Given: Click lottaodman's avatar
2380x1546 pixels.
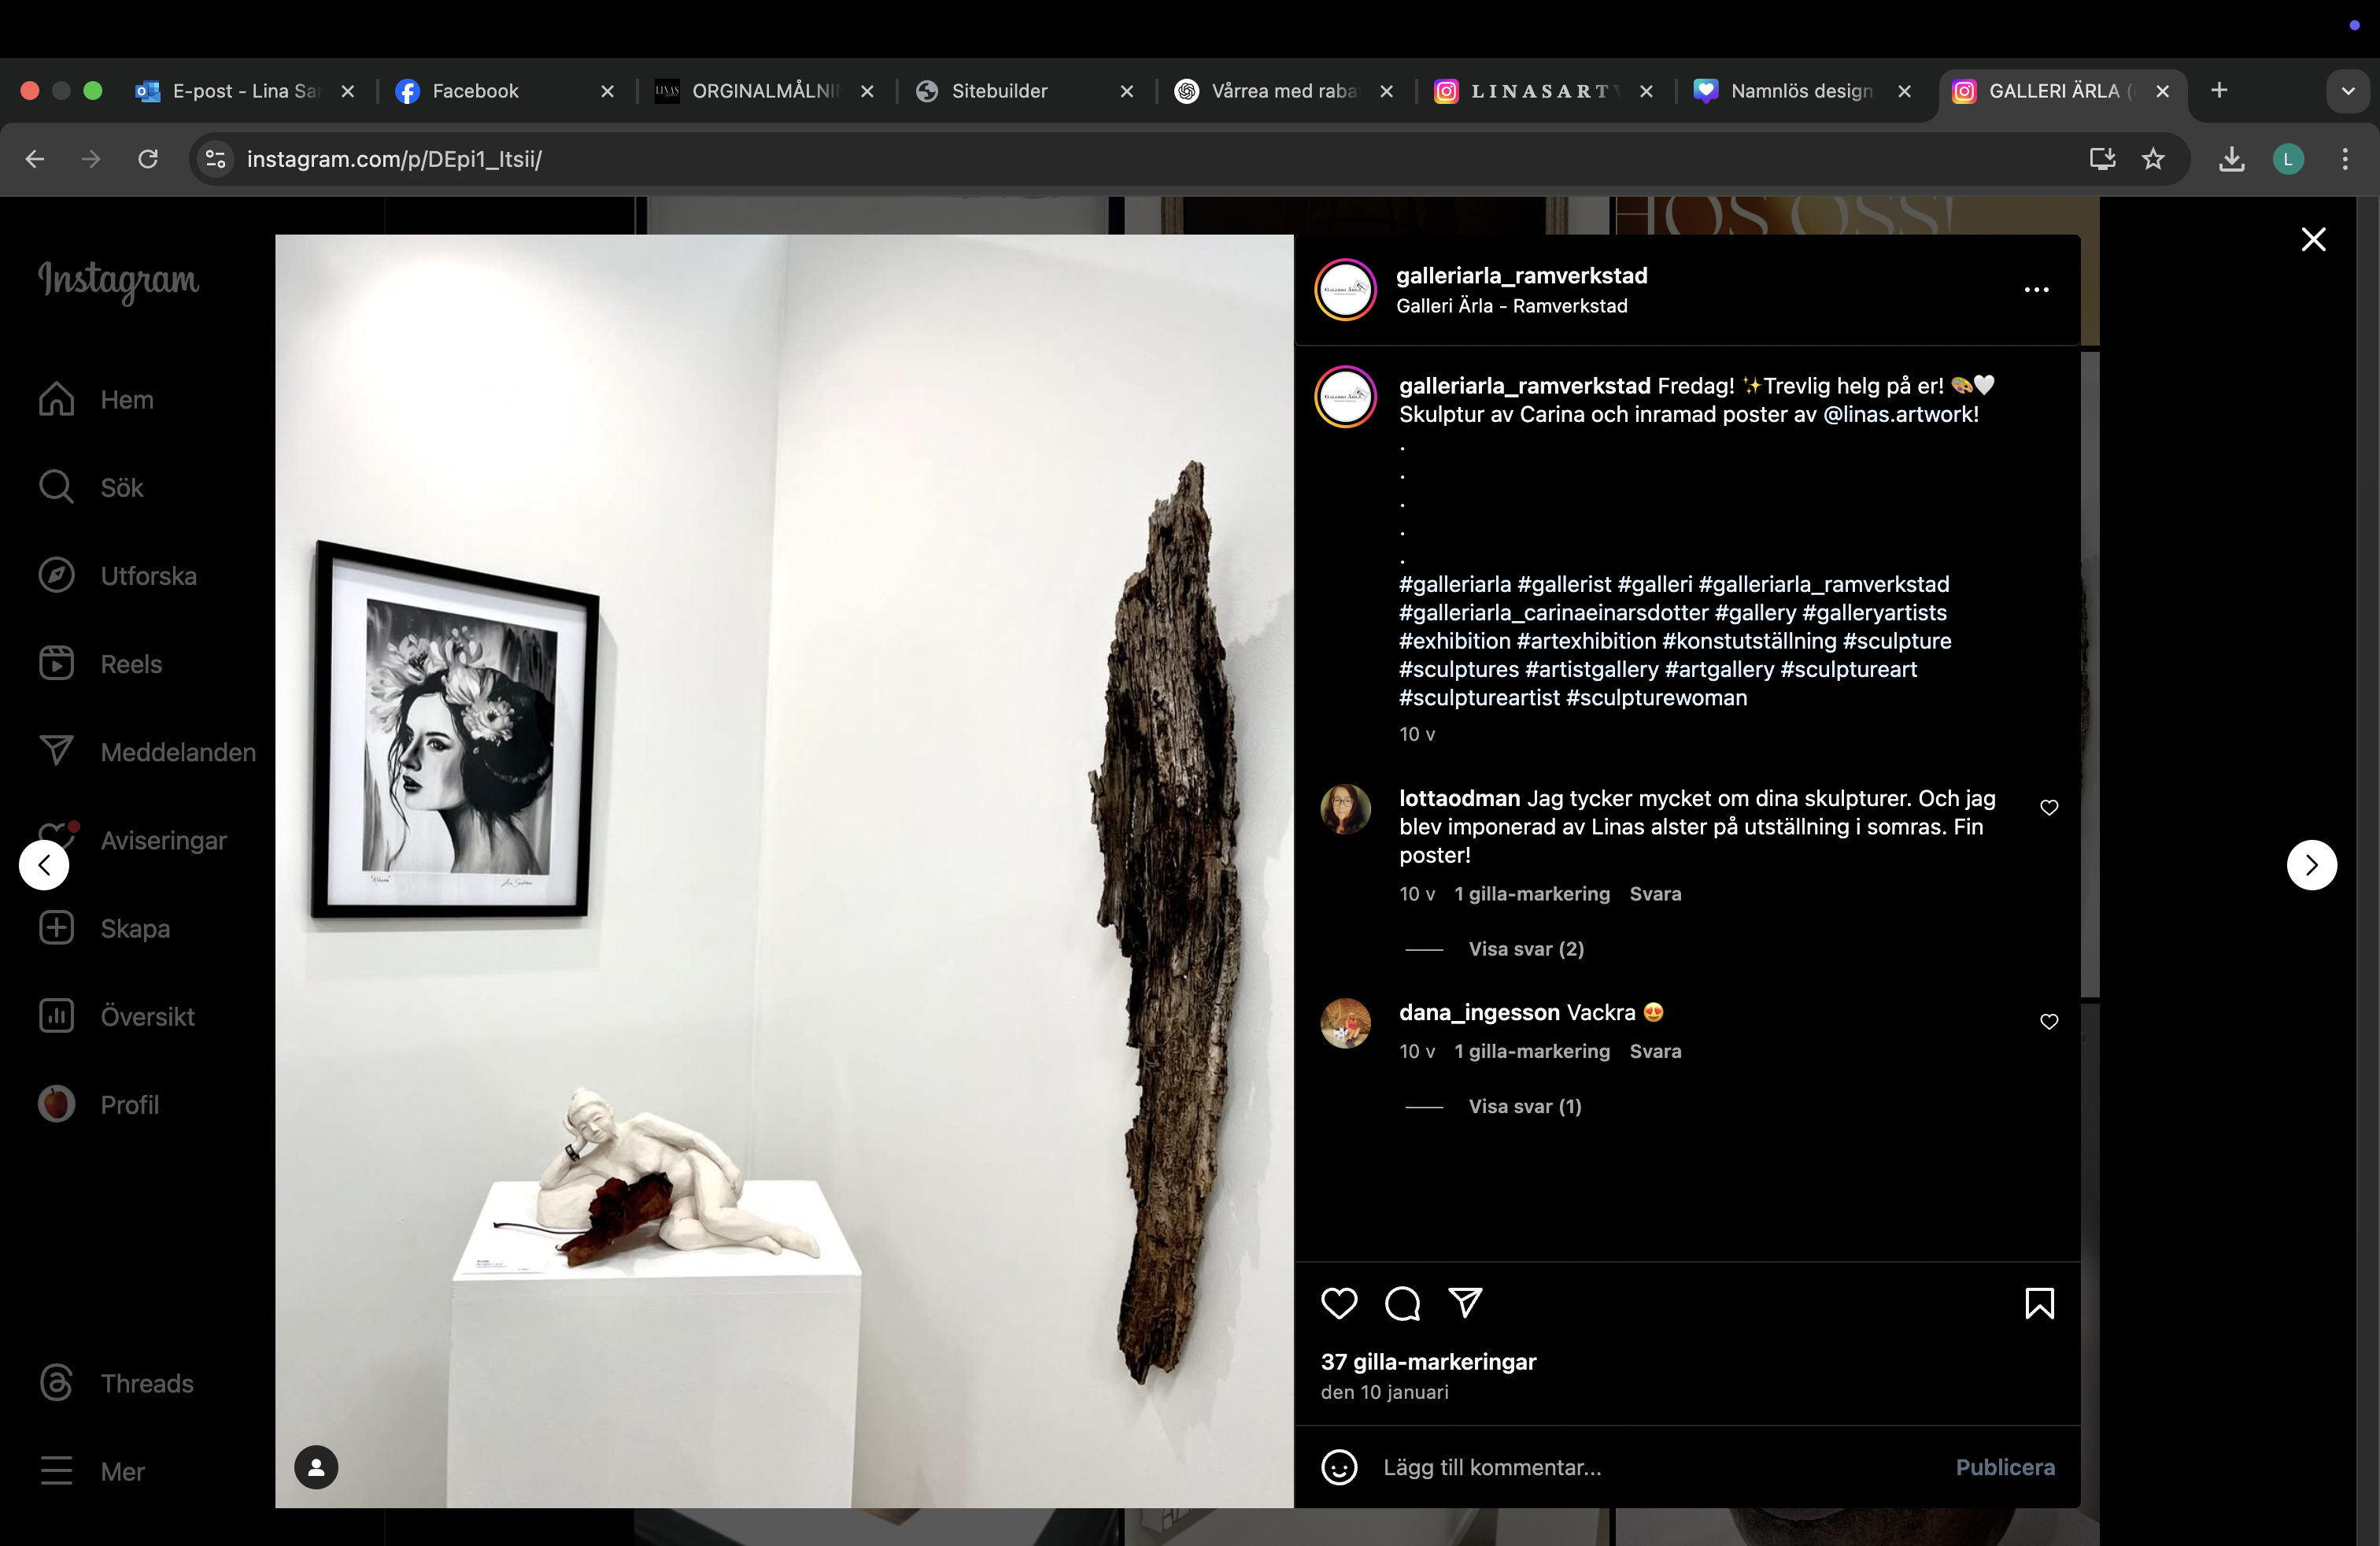Looking at the screenshot, I should (x=1345, y=808).
